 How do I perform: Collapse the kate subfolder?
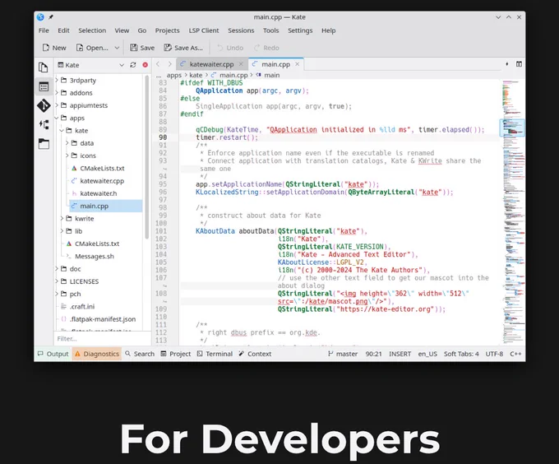pos(62,131)
